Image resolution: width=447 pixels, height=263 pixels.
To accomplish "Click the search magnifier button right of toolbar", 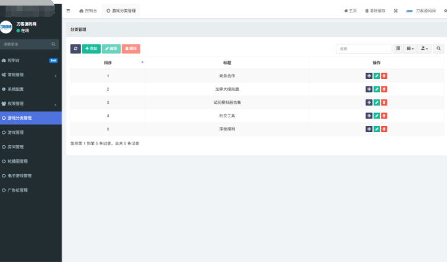I will coord(438,48).
